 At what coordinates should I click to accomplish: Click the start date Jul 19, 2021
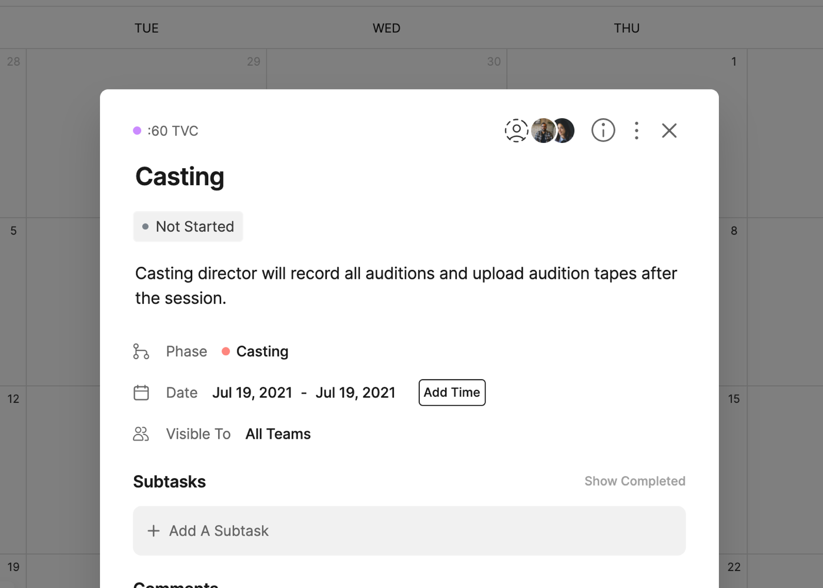pos(252,393)
